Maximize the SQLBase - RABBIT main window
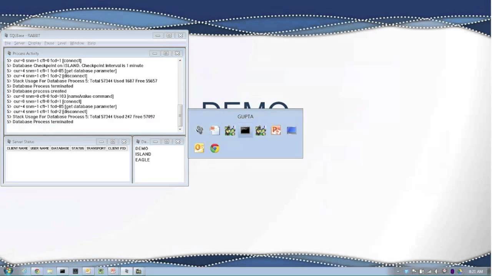Viewport: 492px width, 276px height. [x=169, y=35]
